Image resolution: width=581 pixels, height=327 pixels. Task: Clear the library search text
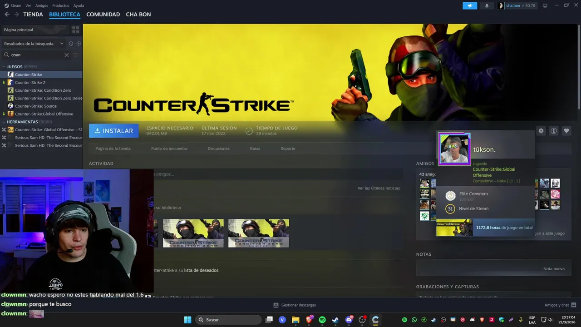click(x=66, y=55)
